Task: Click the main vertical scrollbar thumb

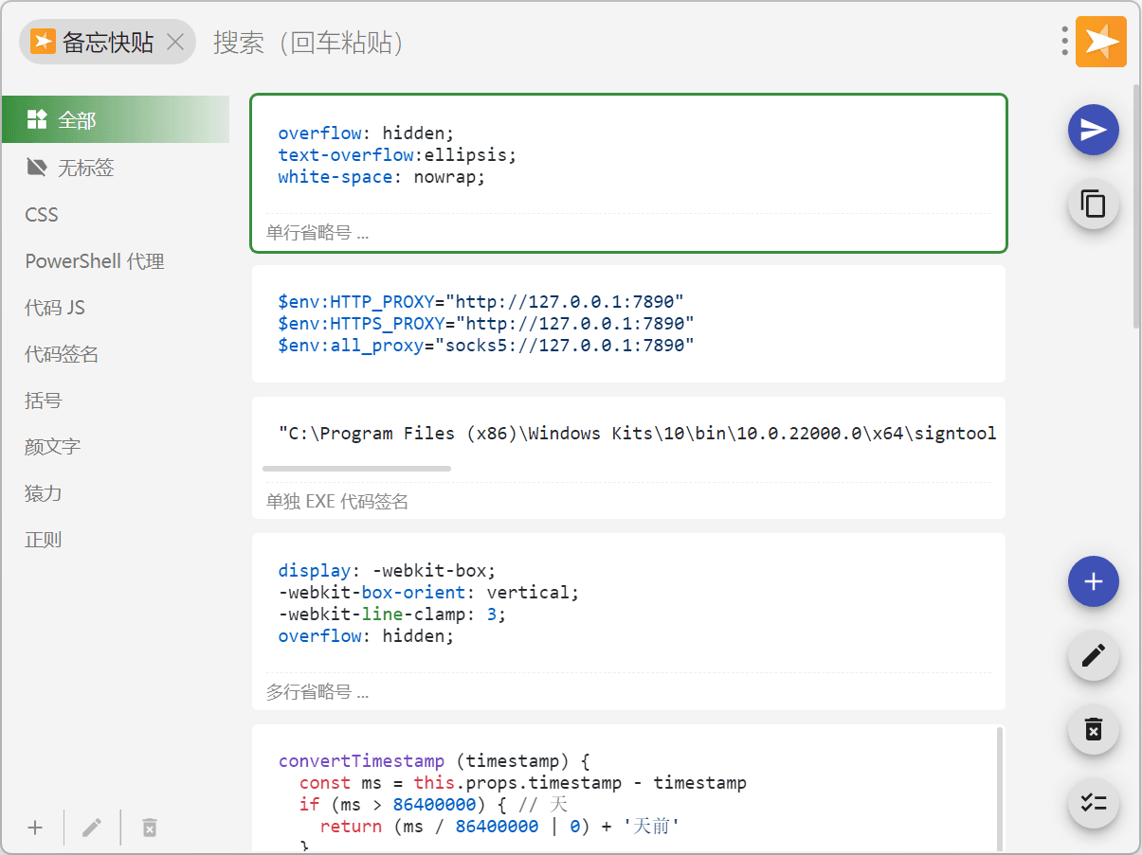Action: click(x=1136, y=206)
